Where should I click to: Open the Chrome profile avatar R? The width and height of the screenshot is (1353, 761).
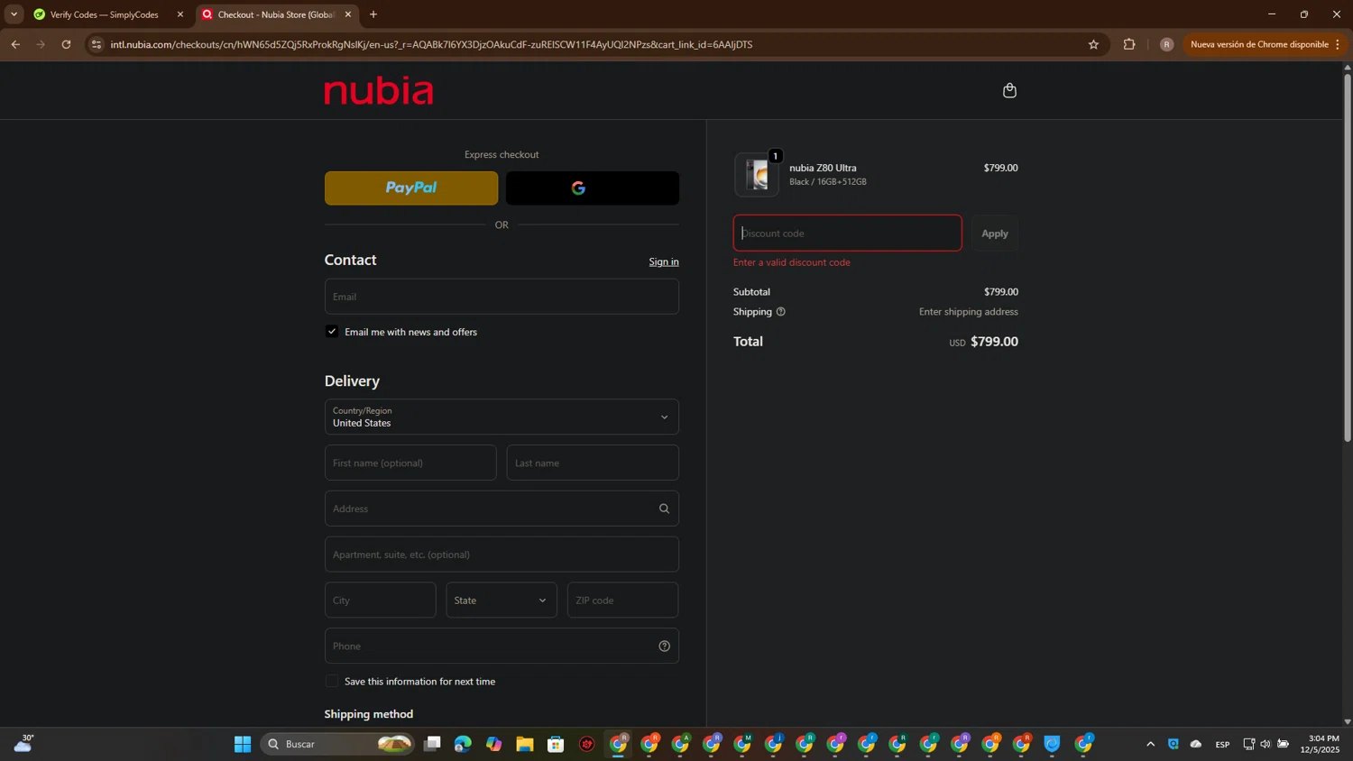coord(1166,44)
